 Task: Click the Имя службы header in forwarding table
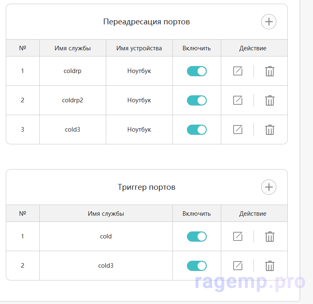[73, 48]
